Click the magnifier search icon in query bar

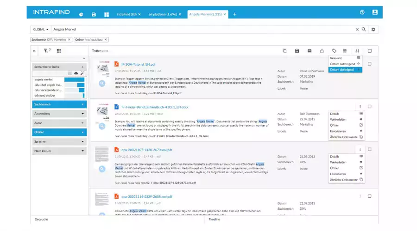[x=364, y=30]
